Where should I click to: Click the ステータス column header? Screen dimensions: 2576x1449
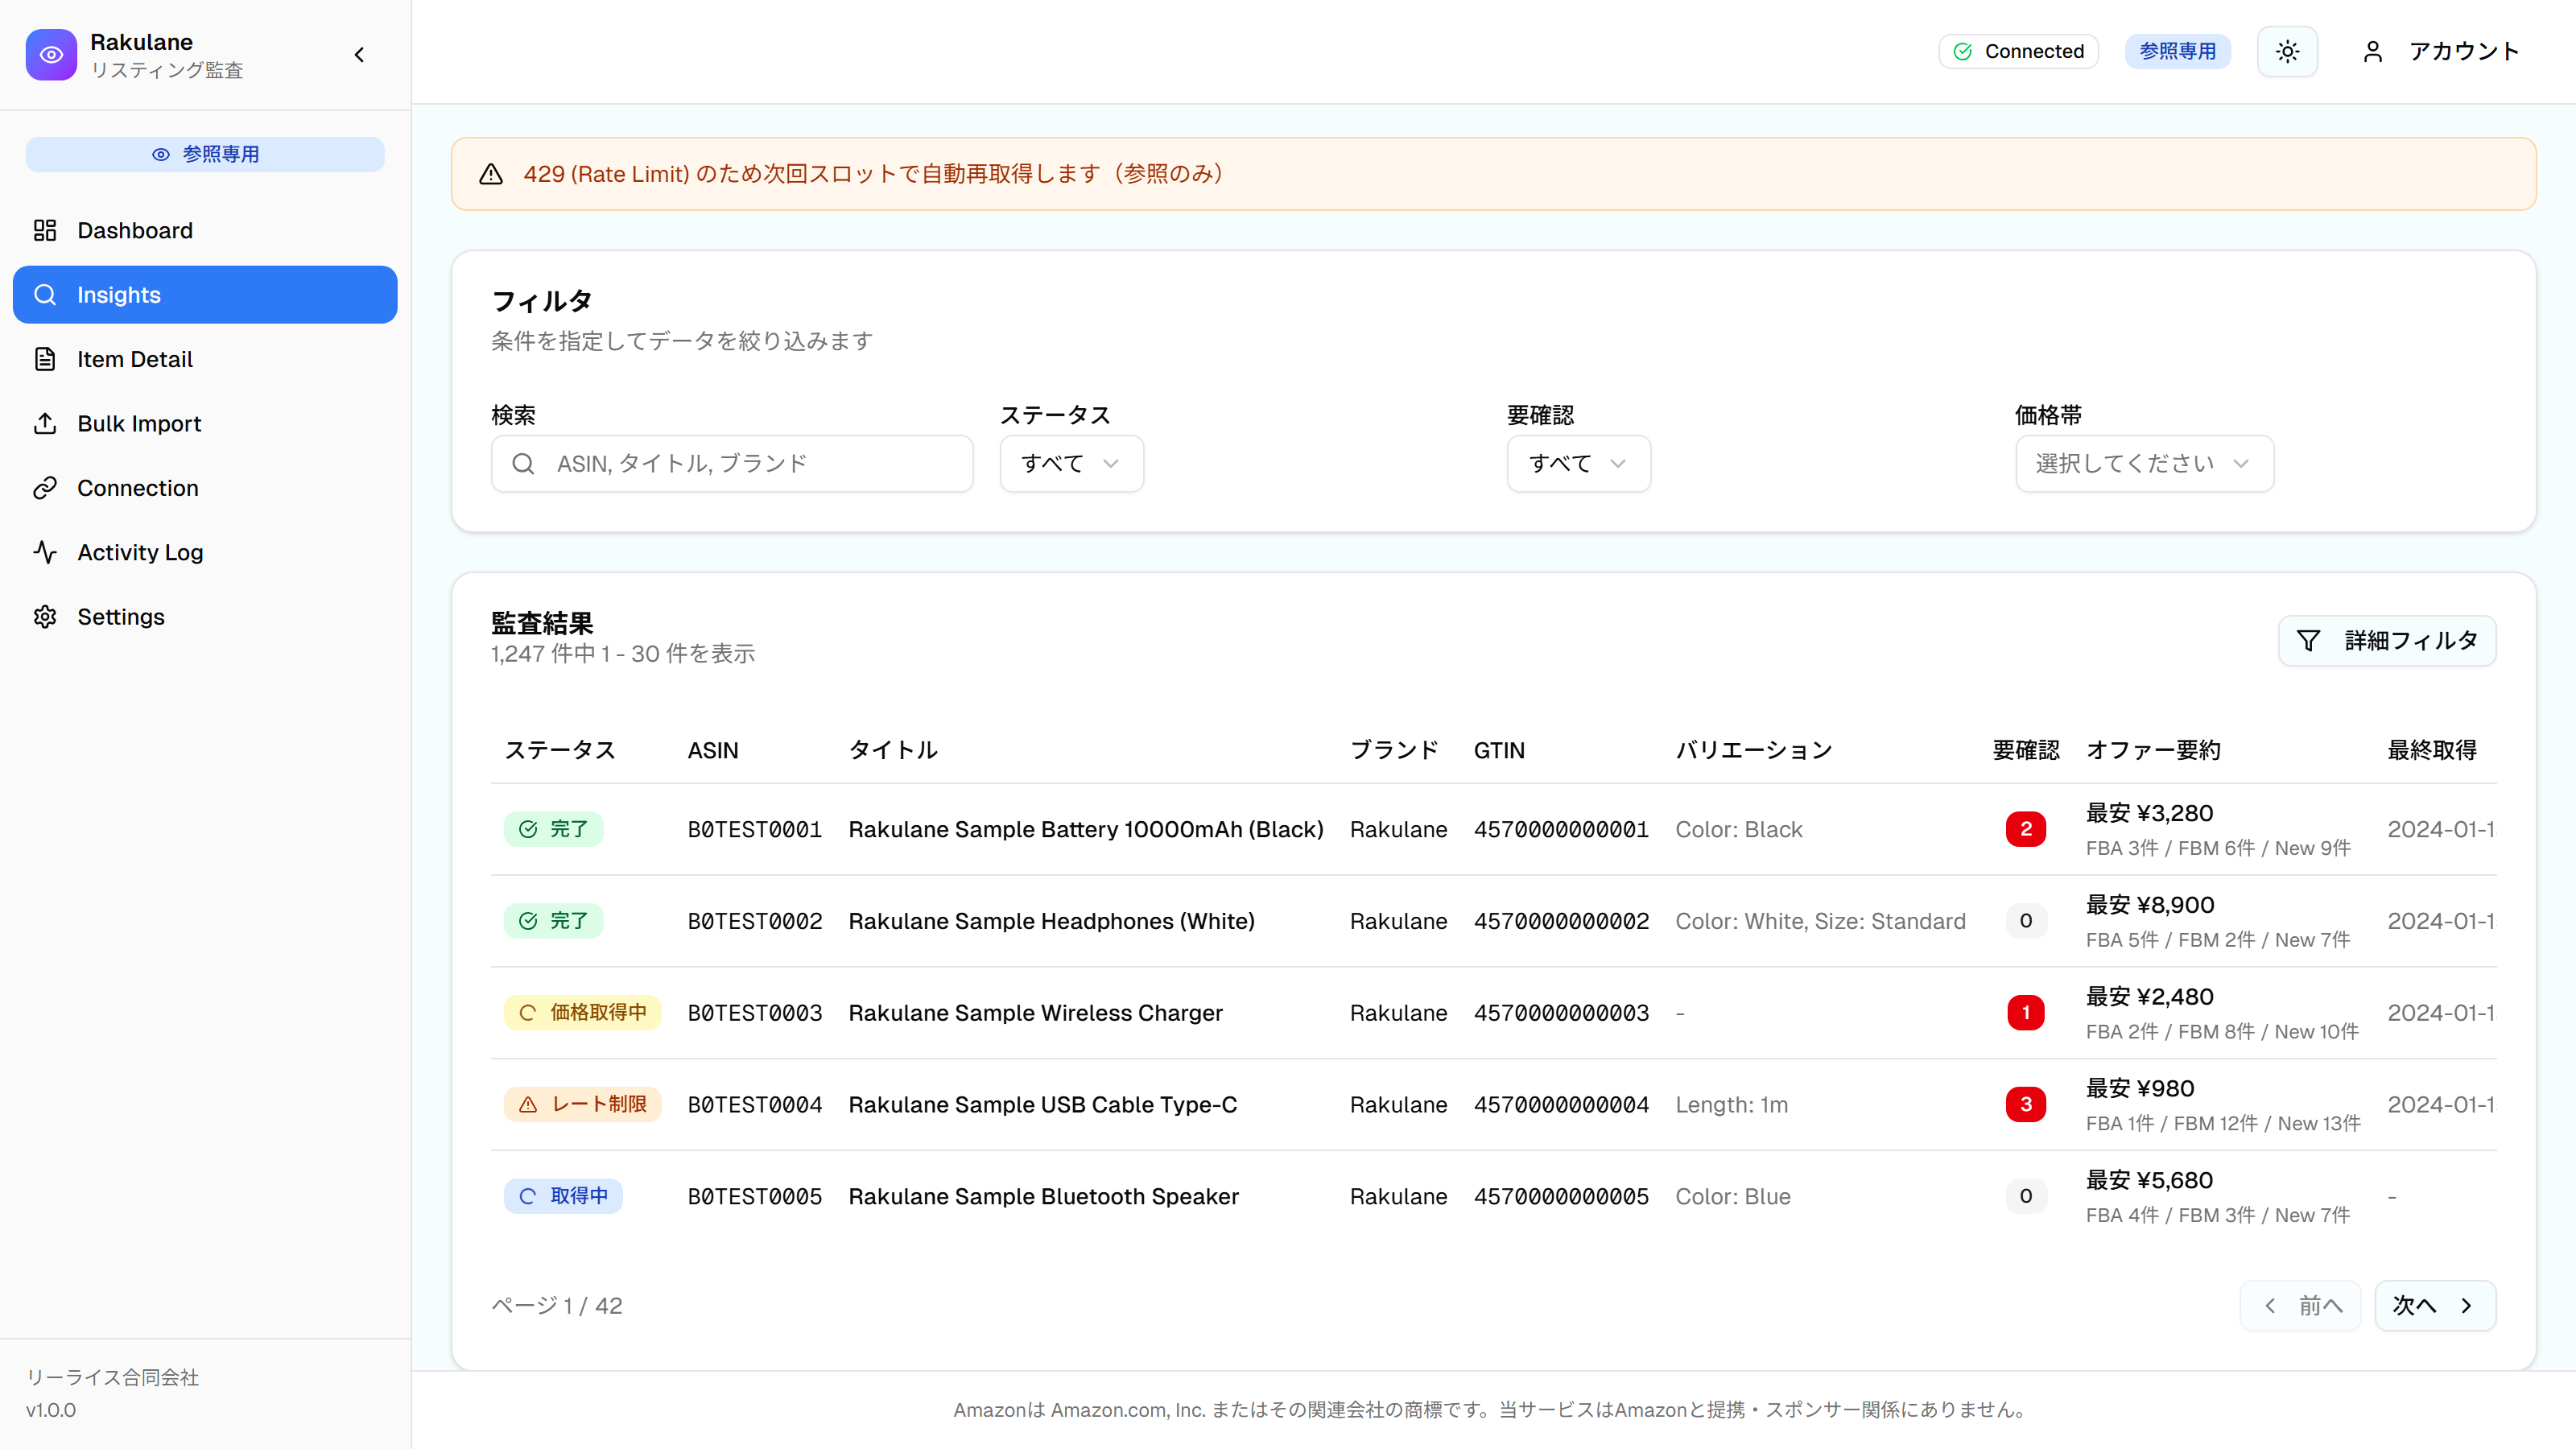click(x=559, y=750)
